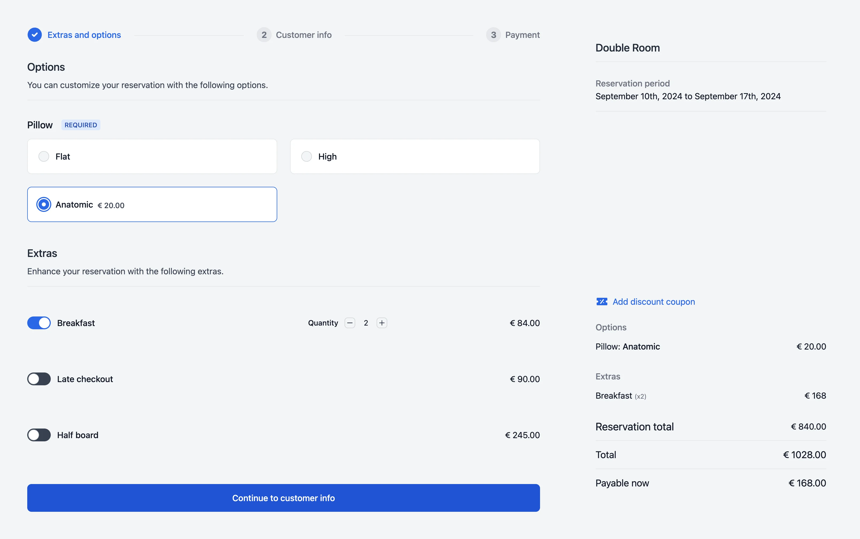Switch to the Payment step
The height and width of the screenshot is (539, 860).
[523, 35]
